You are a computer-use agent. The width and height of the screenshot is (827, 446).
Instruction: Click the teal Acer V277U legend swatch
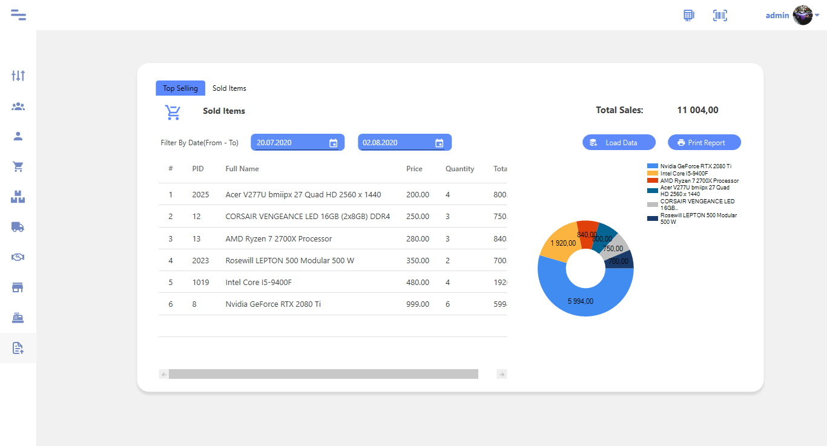coord(652,191)
